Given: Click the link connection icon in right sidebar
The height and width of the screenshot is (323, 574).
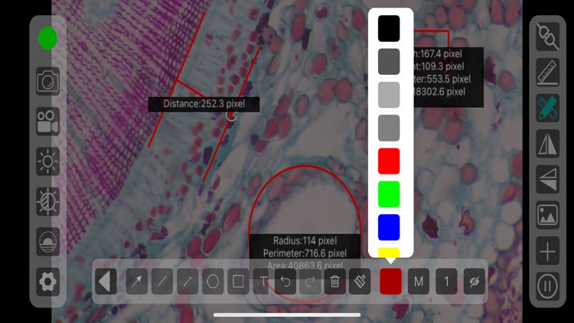Looking at the screenshot, I should [x=548, y=37].
